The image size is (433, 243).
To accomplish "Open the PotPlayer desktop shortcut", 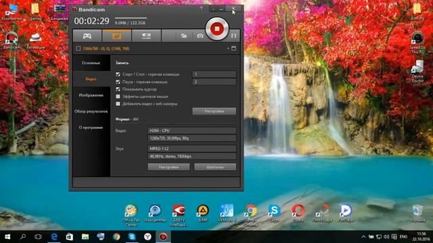I will [x=346, y=213].
